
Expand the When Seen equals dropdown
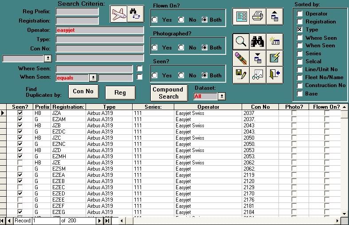click(x=93, y=78)
